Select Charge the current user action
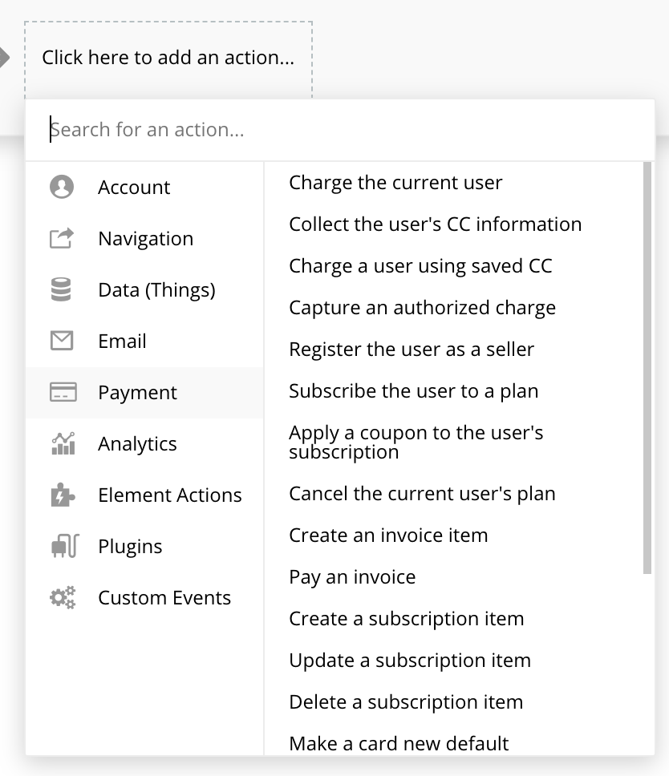Image resolution: width=669 pixels, height=776 pixels. [x=395, y=183]
